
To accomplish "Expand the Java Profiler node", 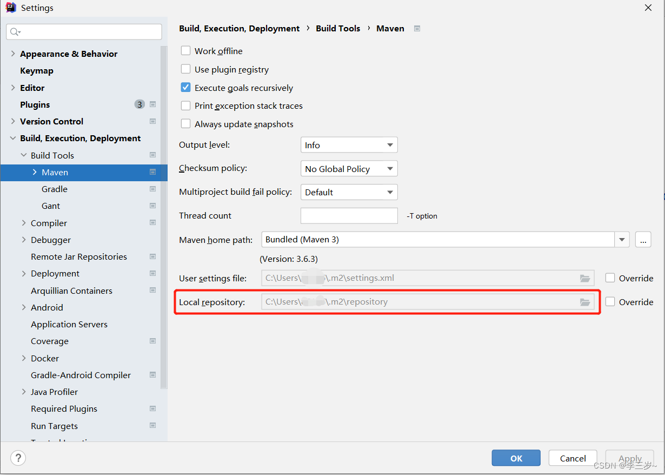I will pos(24,392).
